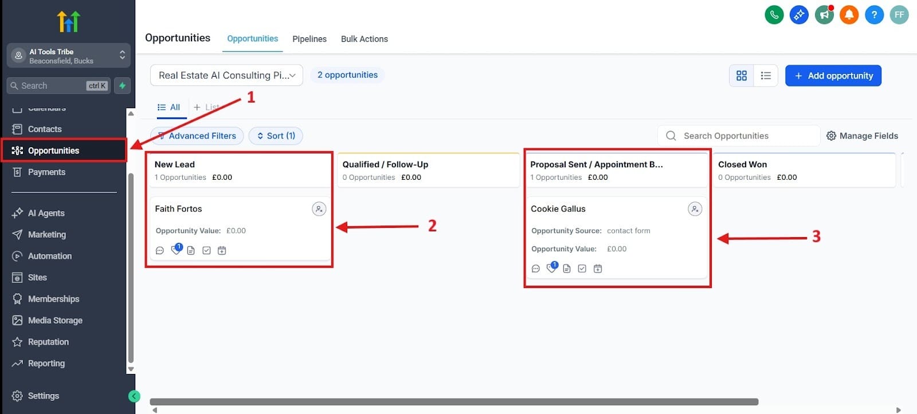This screenshot has height=414, width=917.
Task: Open Real Estate AI Consulting pipeline dropdown
Action: (x=226, y=76)
